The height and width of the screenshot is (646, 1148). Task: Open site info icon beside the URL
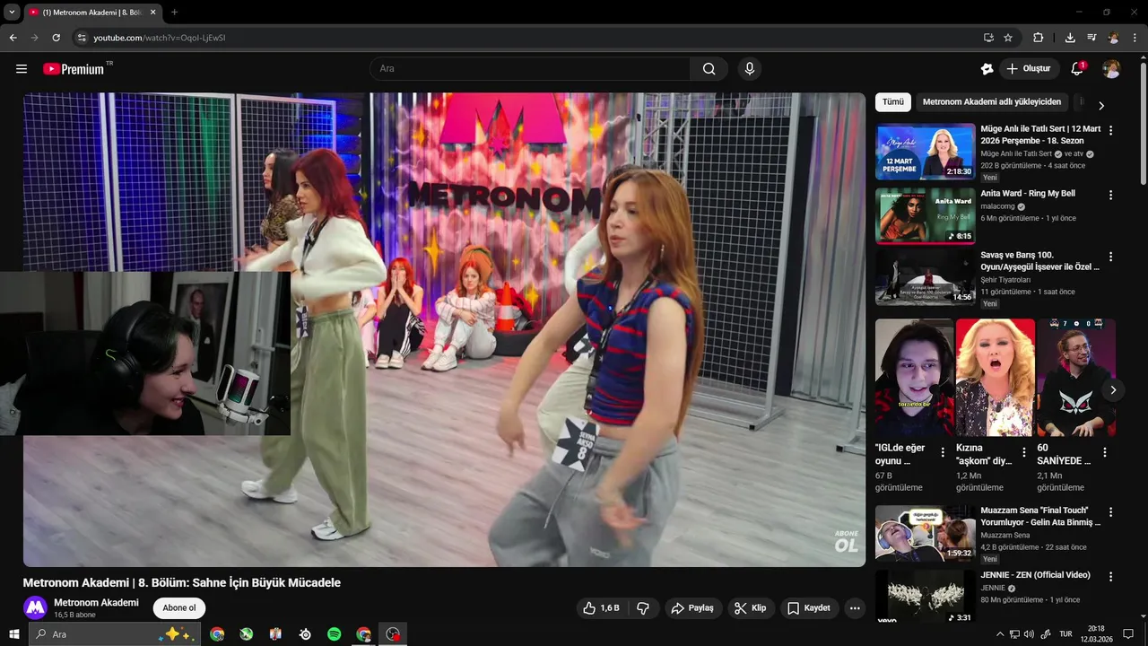click(81, 38)
